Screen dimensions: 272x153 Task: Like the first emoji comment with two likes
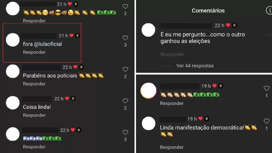click(x=125, y=6)
